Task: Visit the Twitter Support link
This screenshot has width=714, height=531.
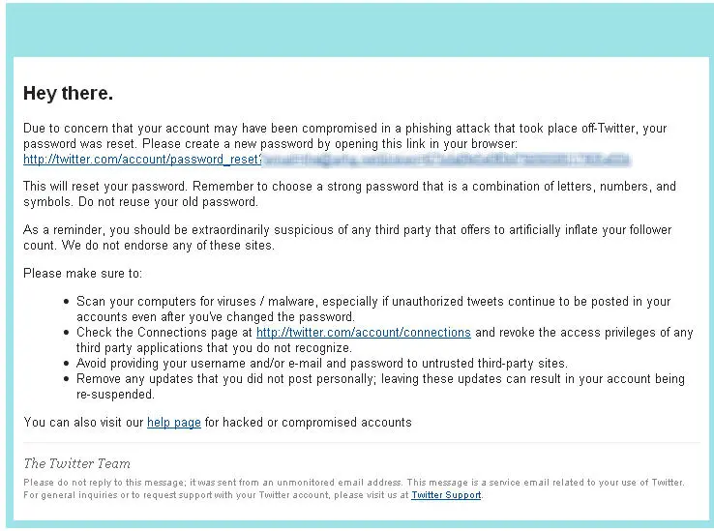Action: [446, 495]
